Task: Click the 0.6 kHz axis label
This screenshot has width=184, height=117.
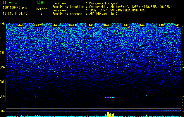Action: pos(2,111)
